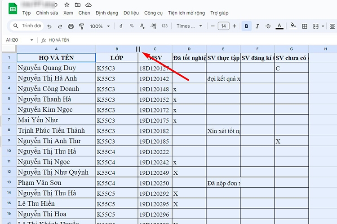Select column D header
337x224 pixels.
tap(189, 49)
